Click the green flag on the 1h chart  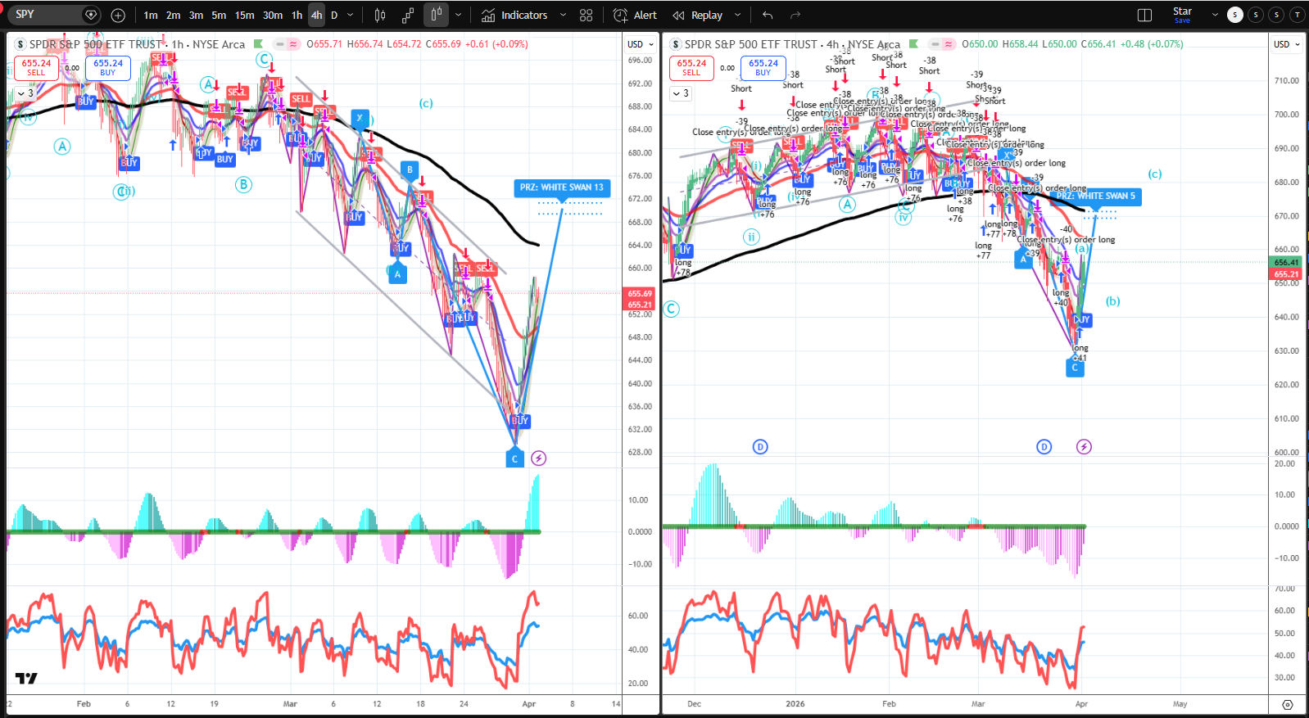pyautogui.click(x=258, y=44)
